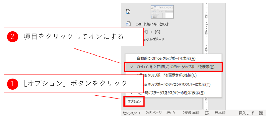The width and height of the screenshot is (269, 120).
Task: Toggle 挿入モード in the status bar
Action: [x=246, y=113]
